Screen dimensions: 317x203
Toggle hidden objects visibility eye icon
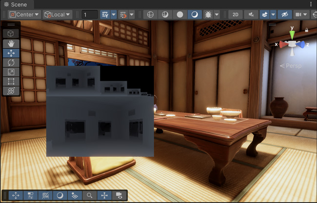286,14
